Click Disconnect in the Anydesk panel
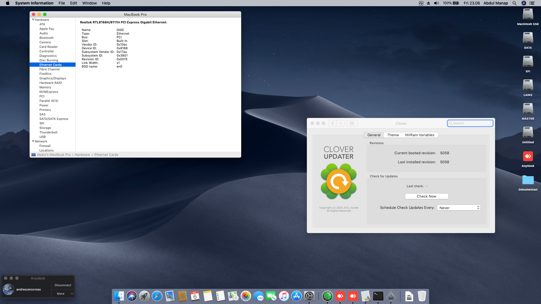 click(x=63, y=285)
